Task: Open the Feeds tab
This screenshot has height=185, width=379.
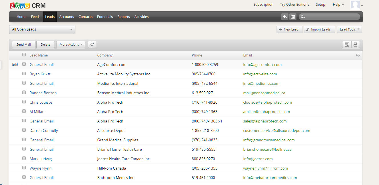Action: [x=36, y=17]
